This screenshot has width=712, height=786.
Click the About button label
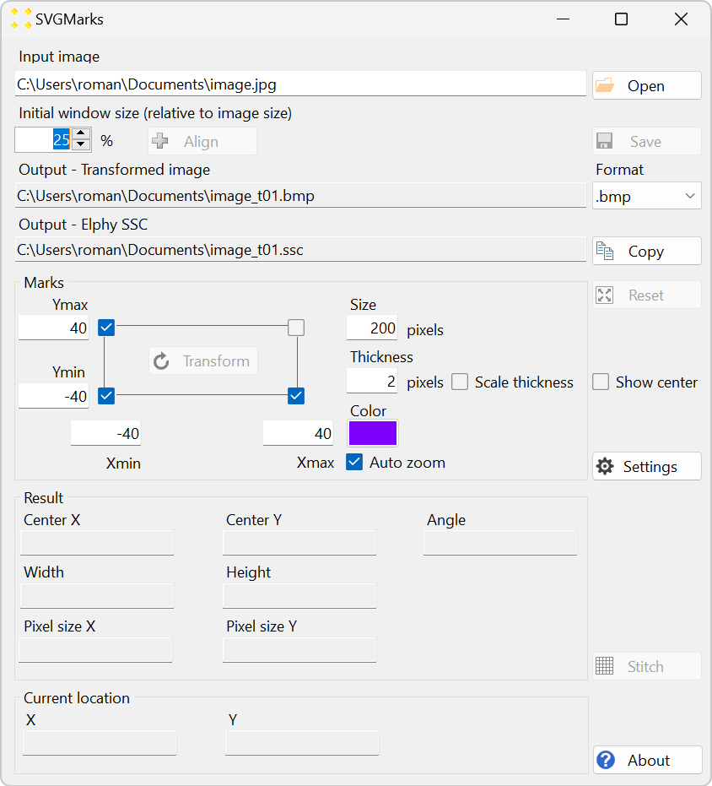coord(649,761)
